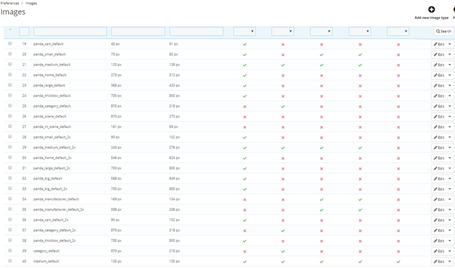Click the ID filter input box
455x268 pixels.
(x=24, y=31)
